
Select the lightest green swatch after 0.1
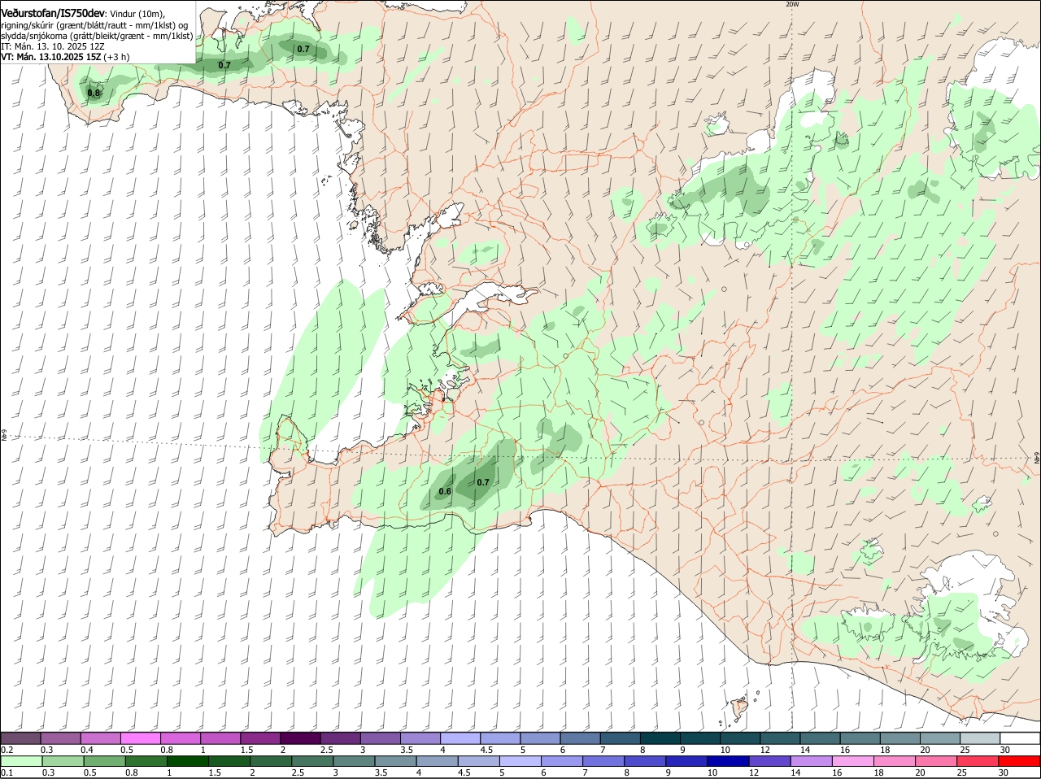[21, 761]
